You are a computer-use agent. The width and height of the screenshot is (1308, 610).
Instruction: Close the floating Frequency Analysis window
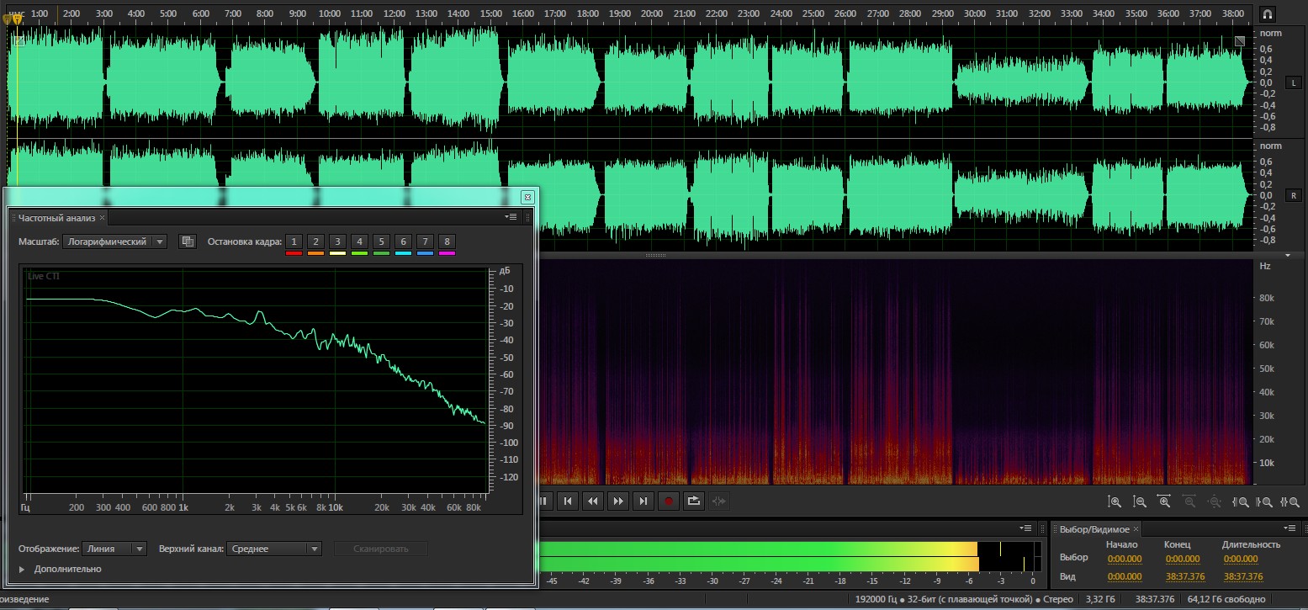click(x=527, y=197)
